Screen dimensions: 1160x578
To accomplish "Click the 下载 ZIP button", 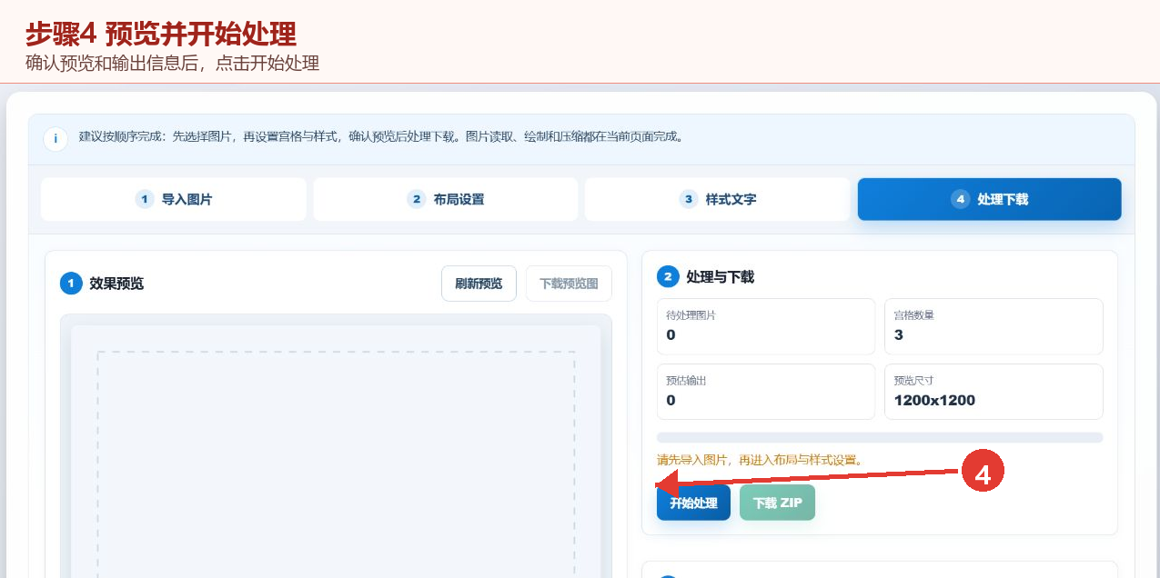I will [777, 503].
